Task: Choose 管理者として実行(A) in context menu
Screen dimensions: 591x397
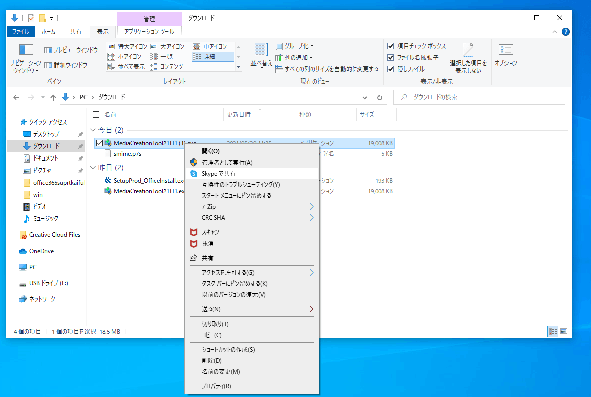Action: click(x=251, y=163)
